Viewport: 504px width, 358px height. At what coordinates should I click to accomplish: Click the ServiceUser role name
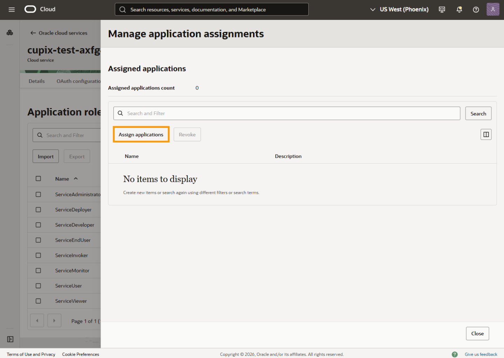(69, 286)
